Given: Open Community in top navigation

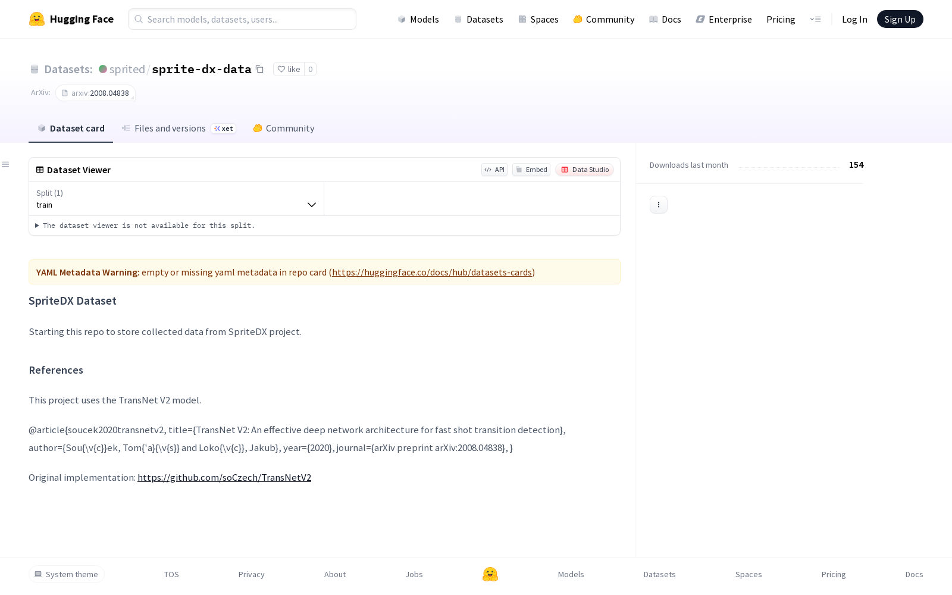Looking at the screenshot, I should [x=603, y=19].
